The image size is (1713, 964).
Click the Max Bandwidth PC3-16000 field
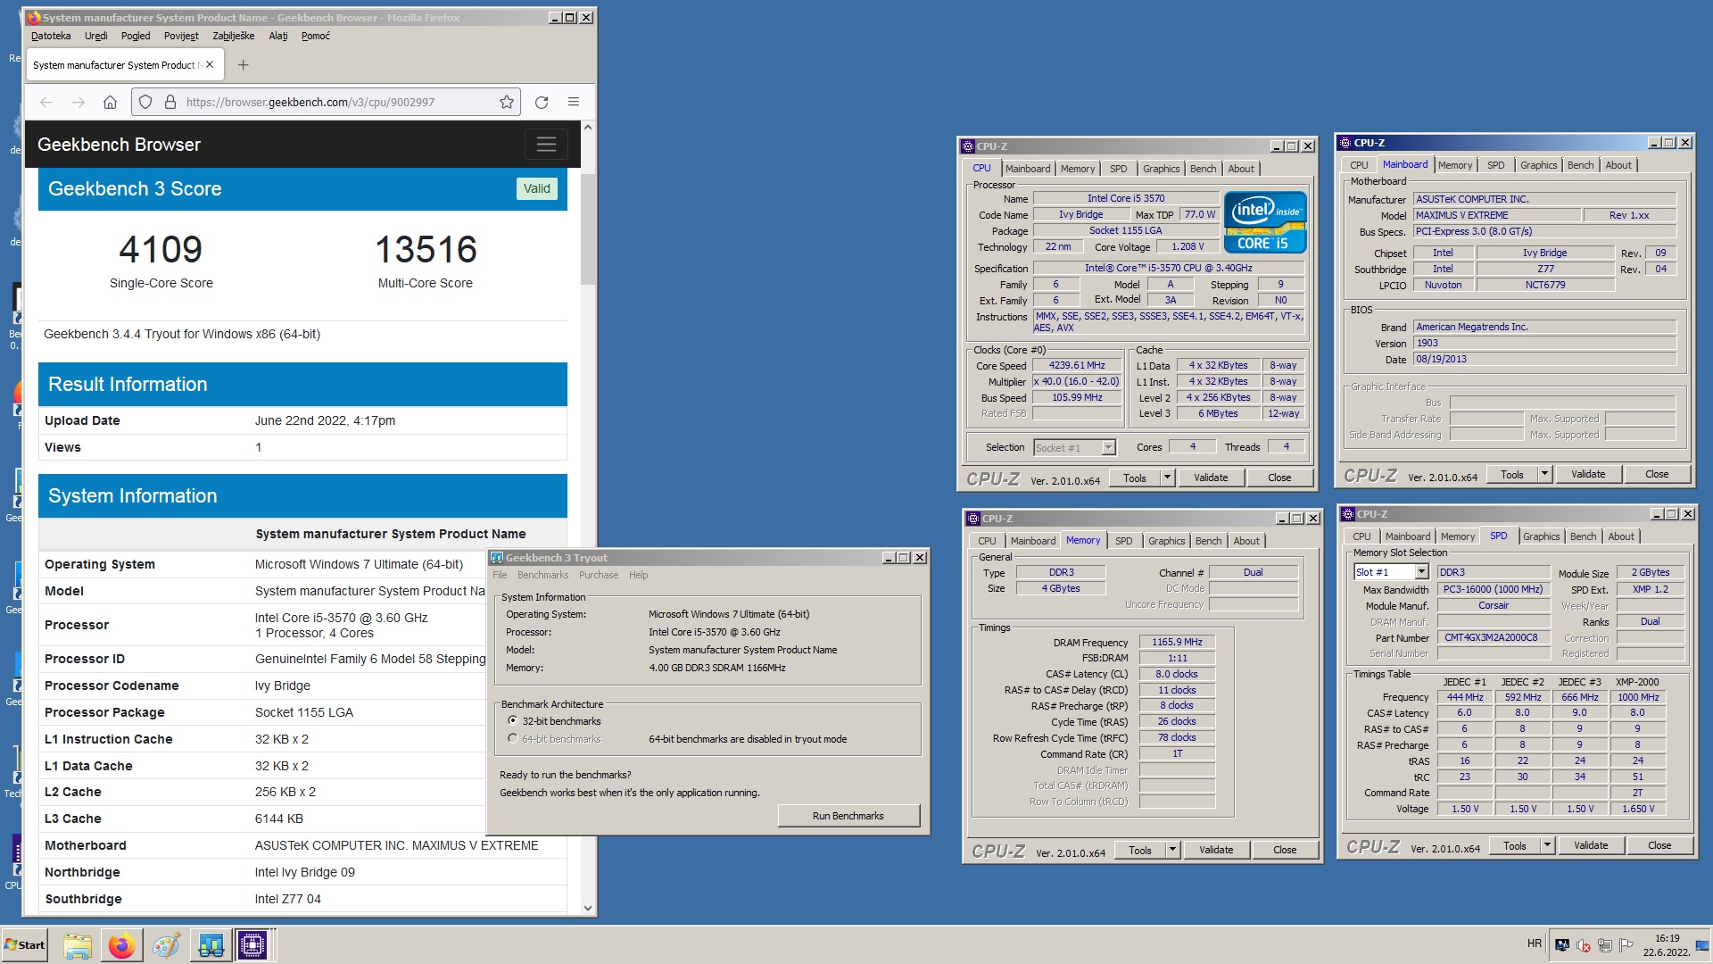point(1493,589)
